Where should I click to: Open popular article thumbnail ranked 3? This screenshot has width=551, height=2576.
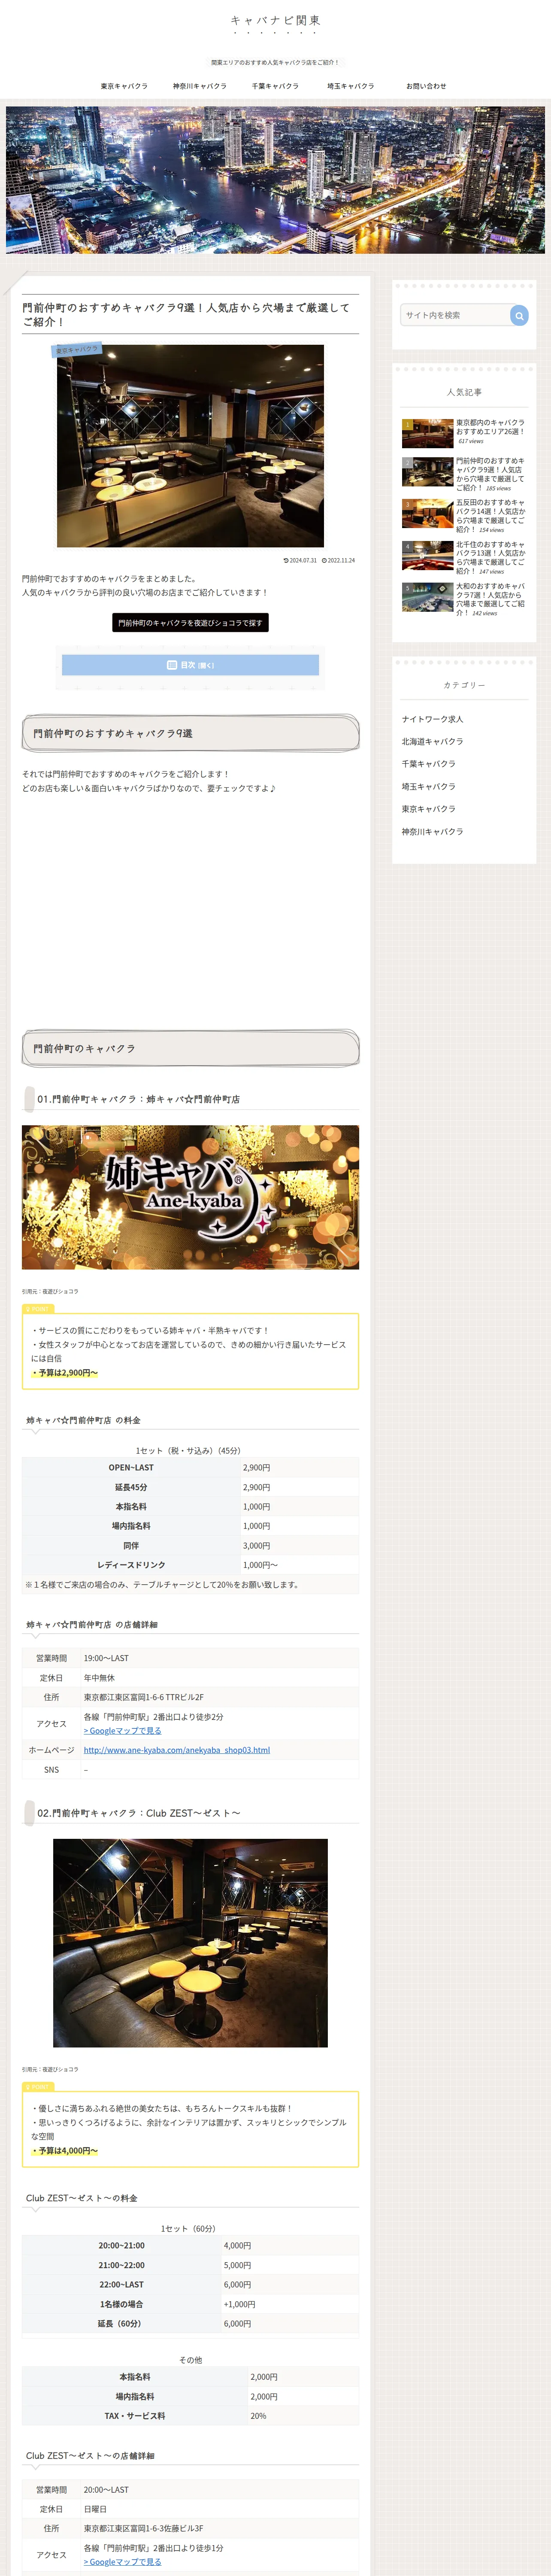[x=427, y=513]
